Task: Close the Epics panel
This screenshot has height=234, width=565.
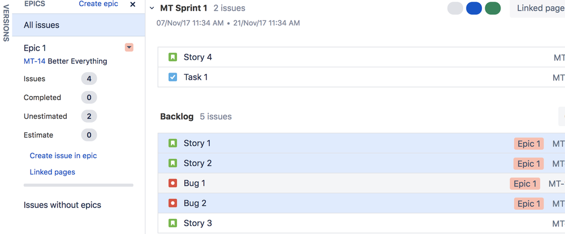Action: tap(133, 5)
